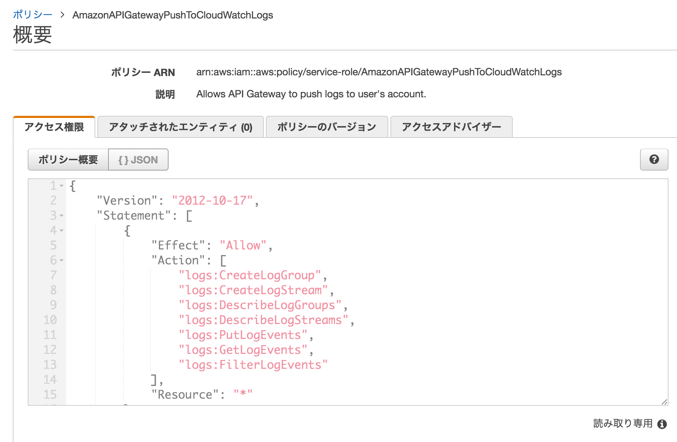Image resolution: width=677 pixels, height=442 pixels.
Task: Click the "Statement" key in JSON
Action: click(134, 216)
